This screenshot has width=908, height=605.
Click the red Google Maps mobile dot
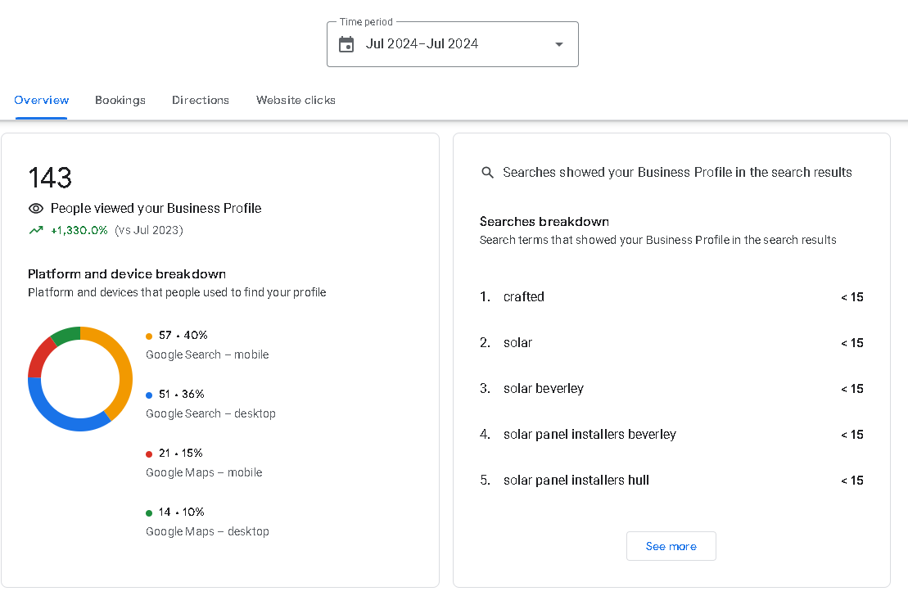pyautogui.click(x=149, y=454)
